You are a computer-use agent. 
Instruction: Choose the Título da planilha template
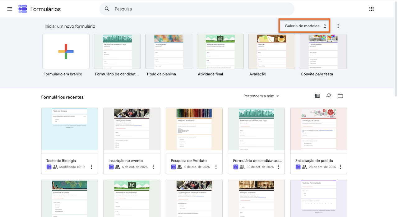(x=169, y=51)
